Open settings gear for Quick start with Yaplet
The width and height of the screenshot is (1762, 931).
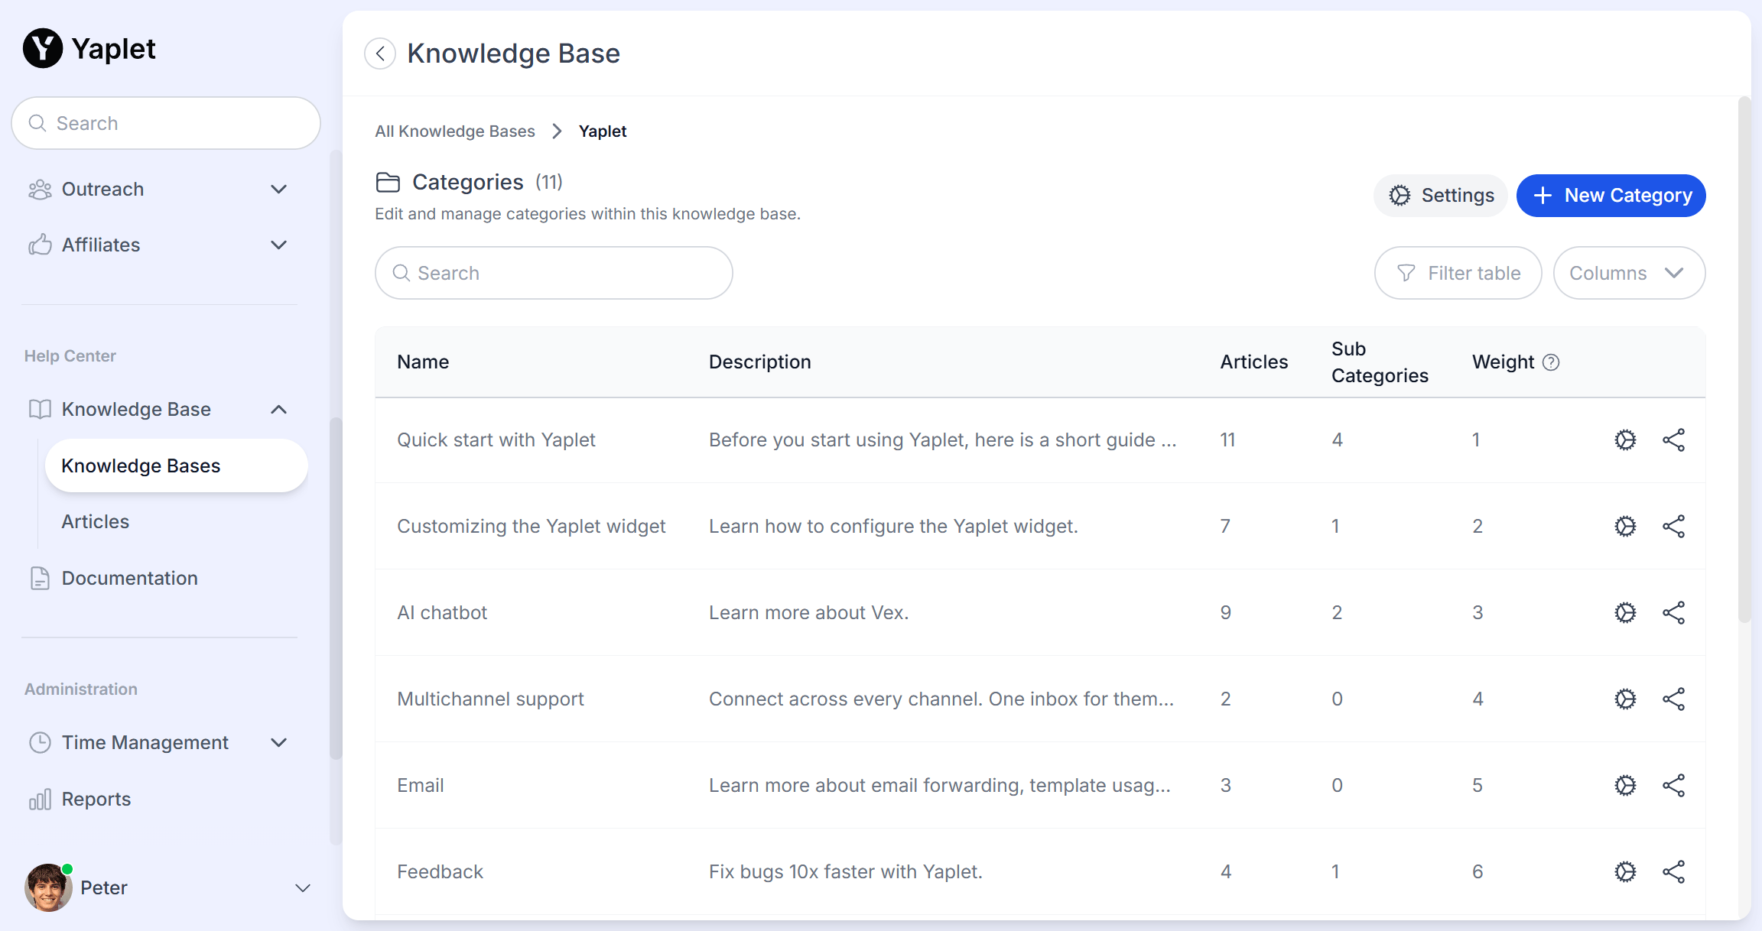click(1625, 440)
